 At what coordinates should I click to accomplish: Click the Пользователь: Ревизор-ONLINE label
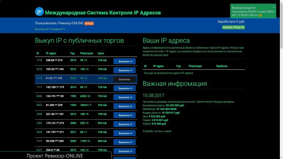[59, 23]
